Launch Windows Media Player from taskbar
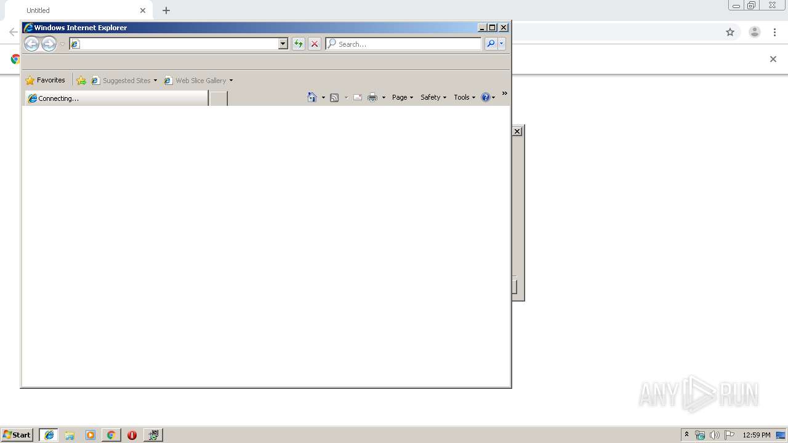788x443 pixels. coord(90,435)
